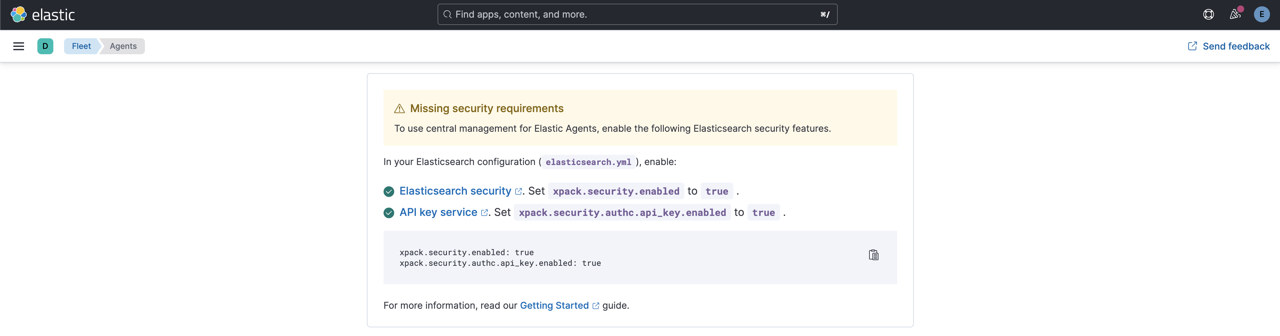The image size is (1280, 336).
Task: Click the true value after xpack.security.enabled
Action: (x=716, y=191)
